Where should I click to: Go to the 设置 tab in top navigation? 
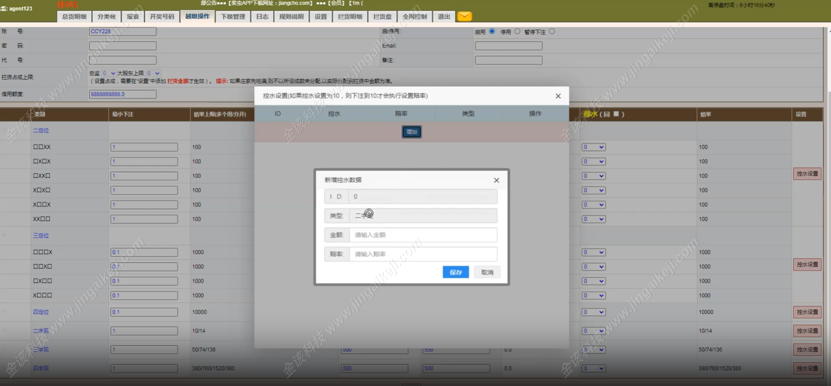pos(321,16)
